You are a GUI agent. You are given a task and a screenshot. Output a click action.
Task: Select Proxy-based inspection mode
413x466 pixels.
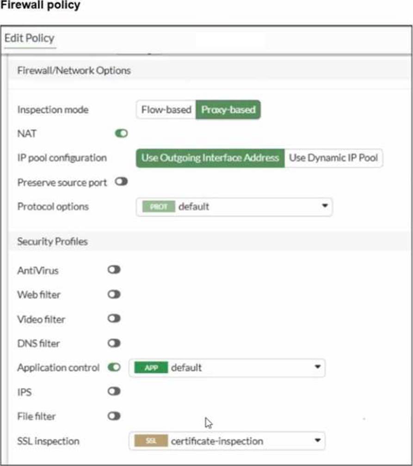click(x=228, y=110)
